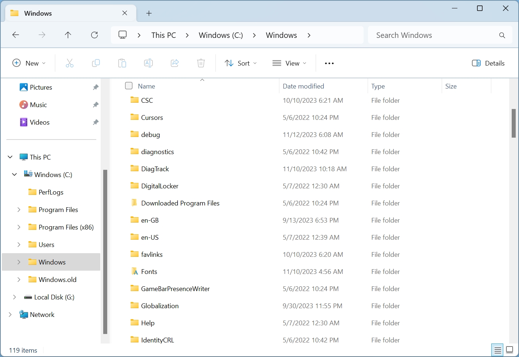Refresh the current folder view

[x=94, y=35]
